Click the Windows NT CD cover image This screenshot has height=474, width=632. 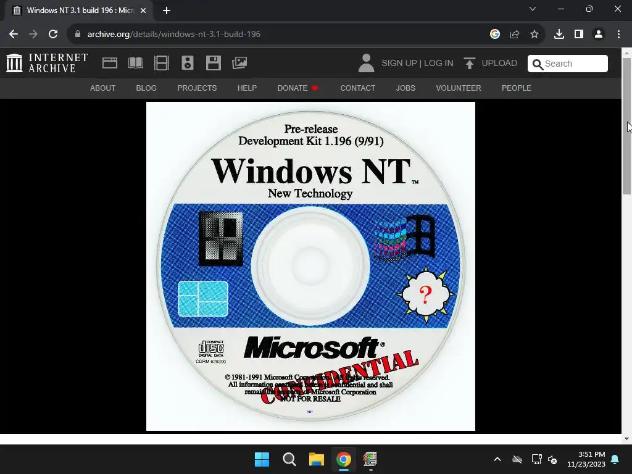point(310,266)
